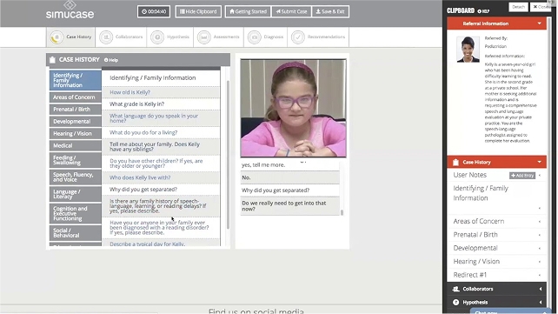Click the Submit Case button
Image resolution: width=558 pixels, height=314 pixels.
click(291, 11)
